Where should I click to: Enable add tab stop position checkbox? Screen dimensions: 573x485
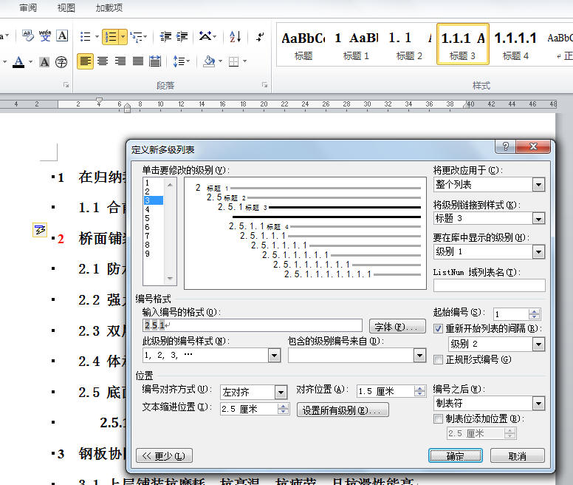(x=438, y=418)
